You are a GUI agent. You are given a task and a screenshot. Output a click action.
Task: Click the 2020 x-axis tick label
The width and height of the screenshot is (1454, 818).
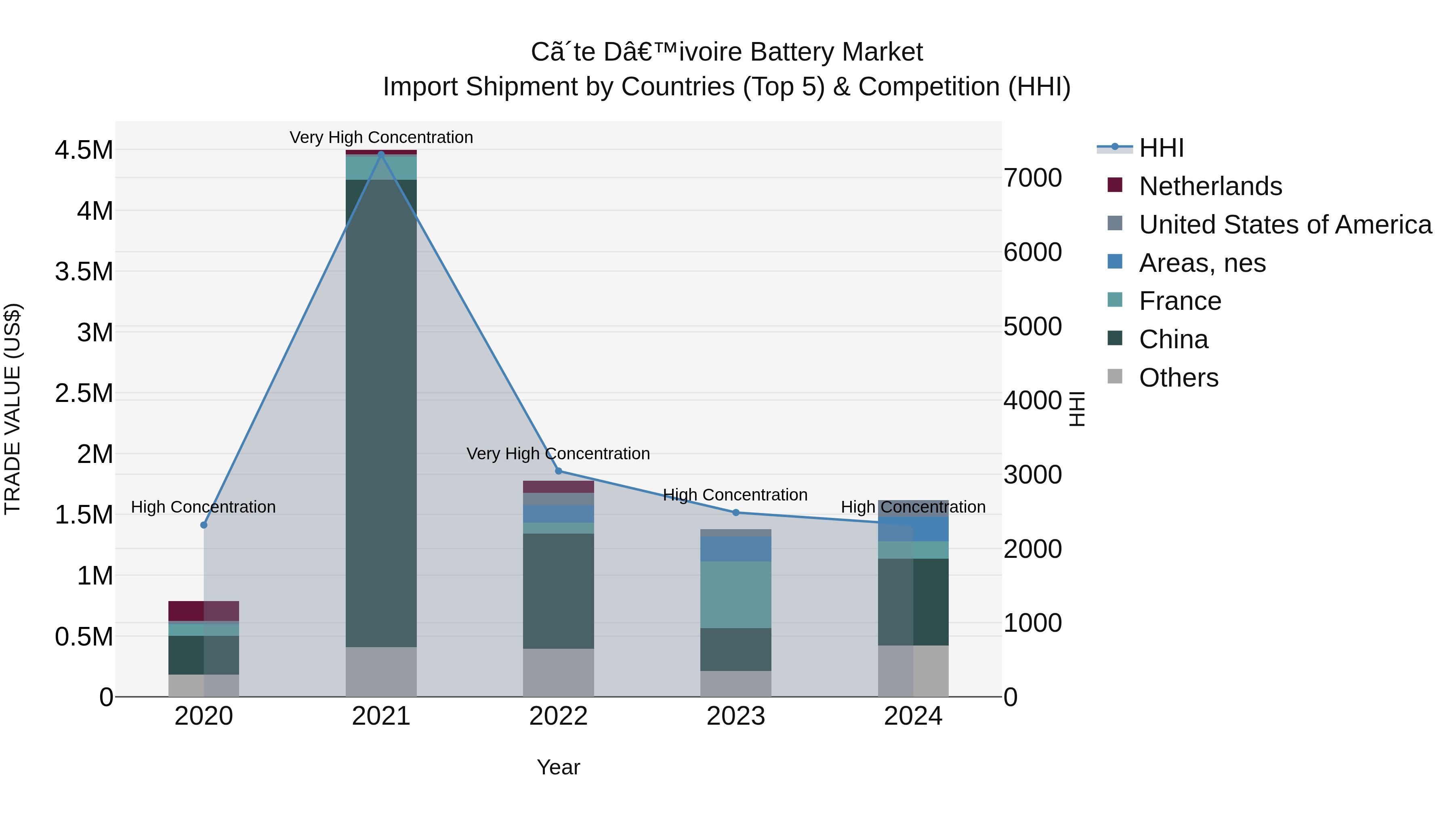204,716
